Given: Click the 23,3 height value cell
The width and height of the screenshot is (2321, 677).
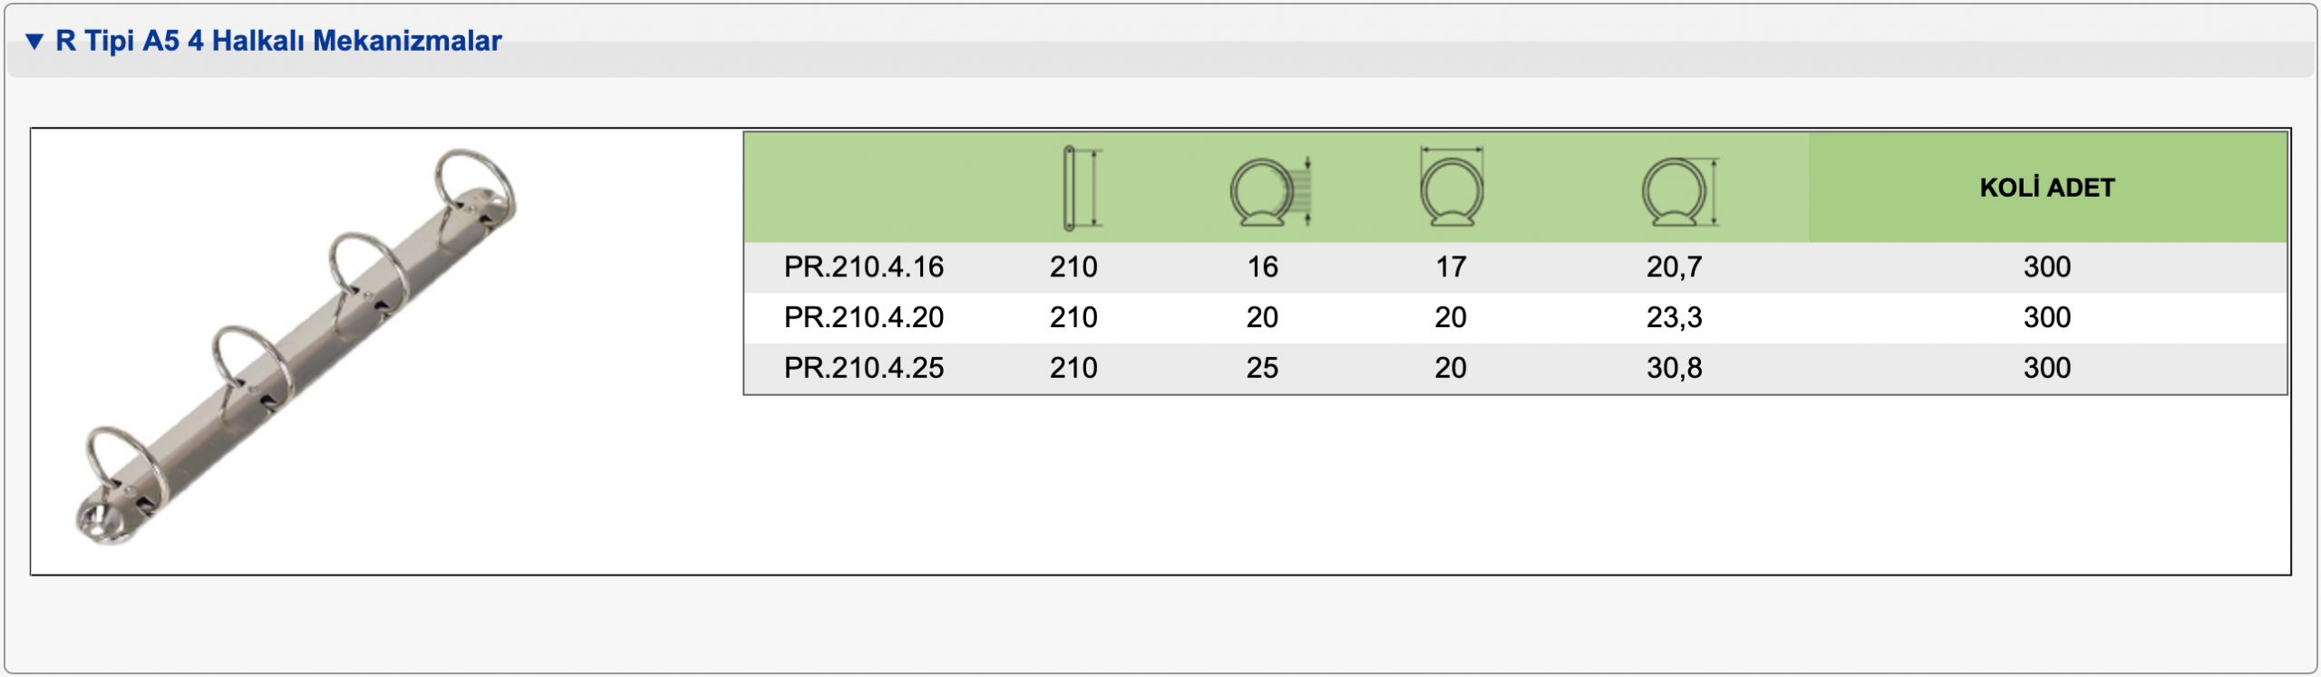Looking at the screenshot, I should (1674, 318).
